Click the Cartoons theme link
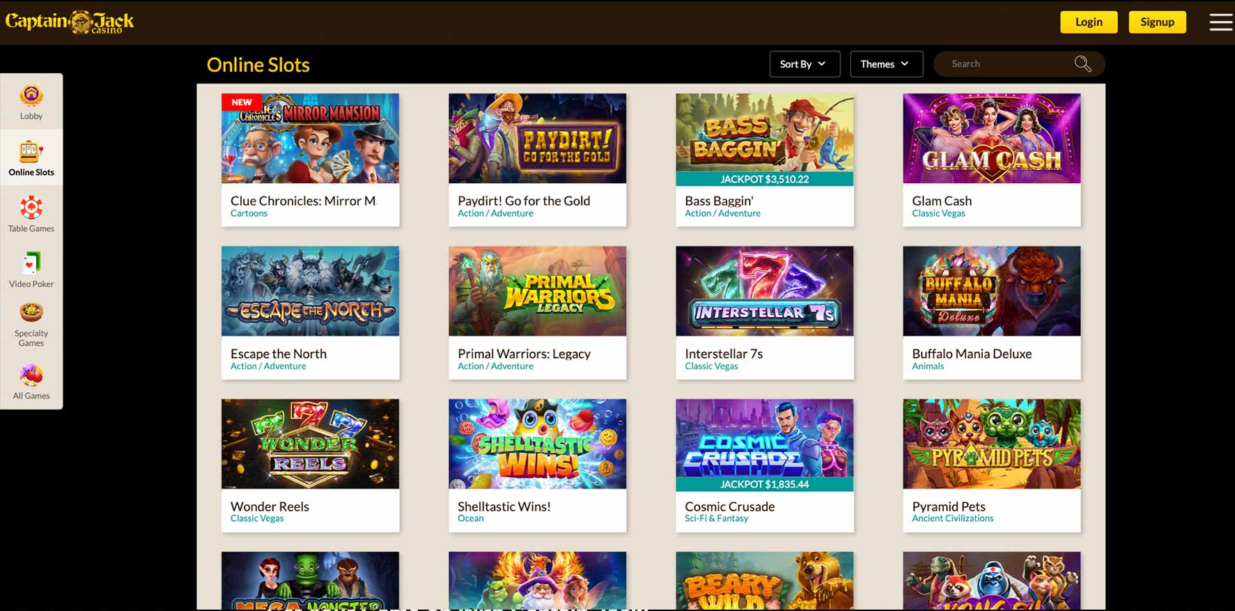 (249, 214)
